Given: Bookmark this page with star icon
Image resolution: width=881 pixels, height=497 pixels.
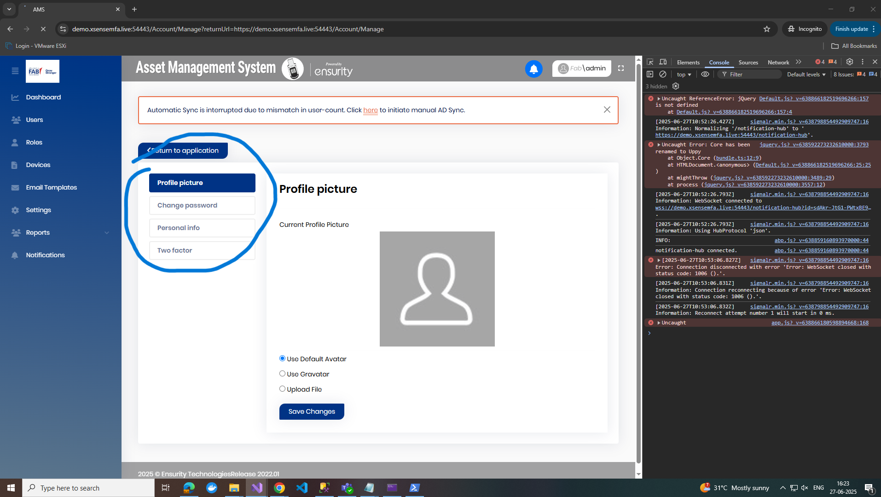Looking at the screenshot, I should click(x=767, y=29).
